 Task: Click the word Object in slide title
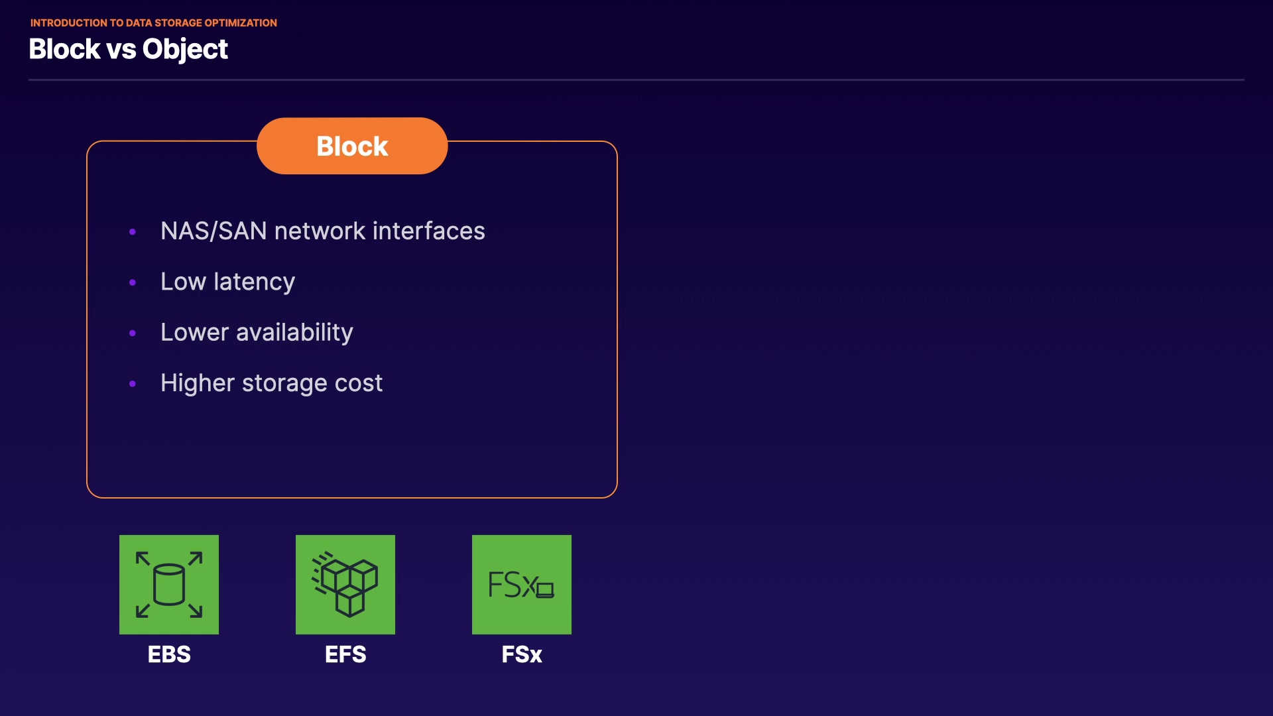pos(185,49)
